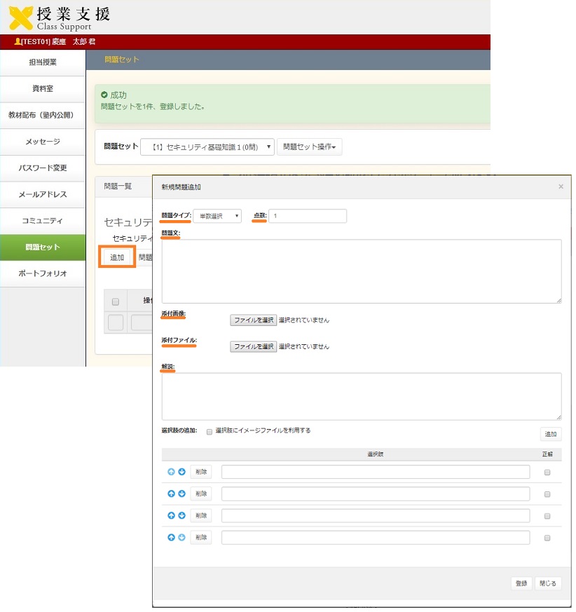
Task: Expand the 問題セット操作 menu
Action: pos(309,147)
